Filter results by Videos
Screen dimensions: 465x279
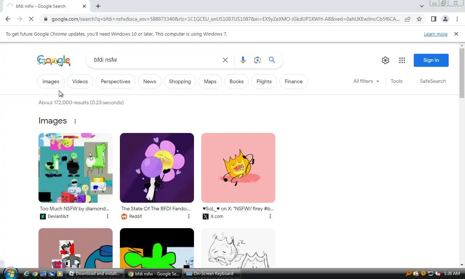(x=80, y=81)
